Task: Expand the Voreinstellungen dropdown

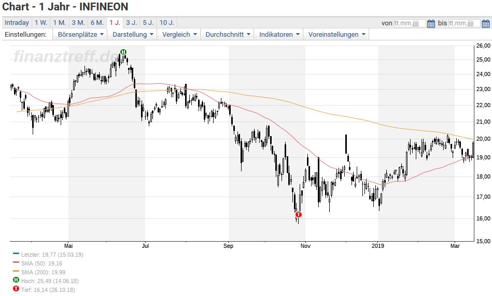Action: click(336, 35)
